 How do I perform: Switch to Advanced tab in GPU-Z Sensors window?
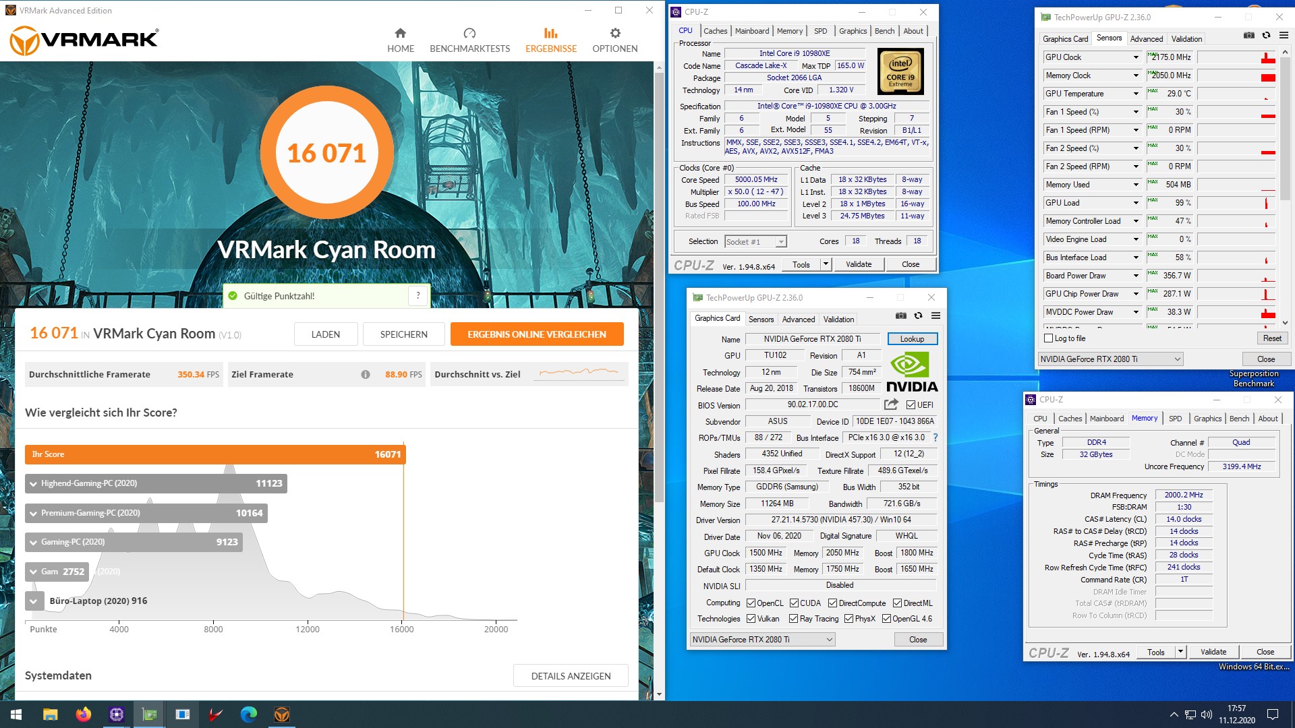pyautogui.click(x=1147, y=39)
